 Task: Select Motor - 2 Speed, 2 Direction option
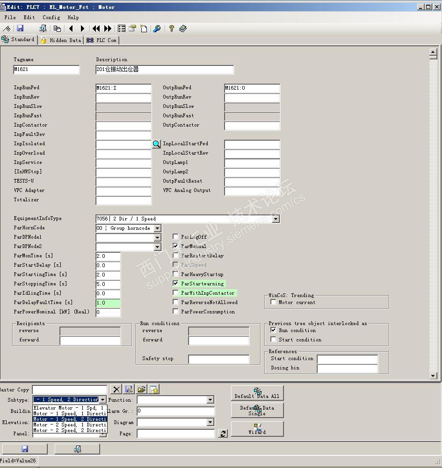point(70,430)
